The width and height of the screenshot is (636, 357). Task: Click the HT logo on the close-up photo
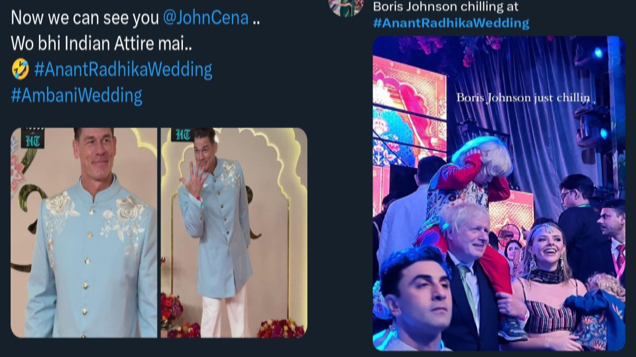(34, 139)
